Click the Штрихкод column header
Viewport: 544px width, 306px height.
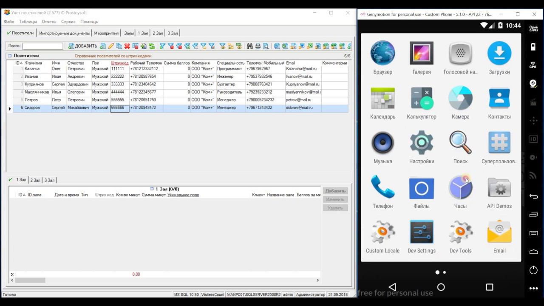click(x=120, y=63)
